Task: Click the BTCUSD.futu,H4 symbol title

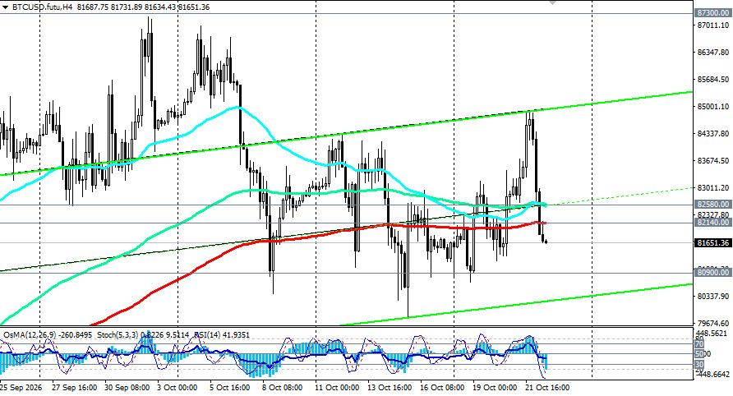Action: pyautogui.click(x=42, y=7)
